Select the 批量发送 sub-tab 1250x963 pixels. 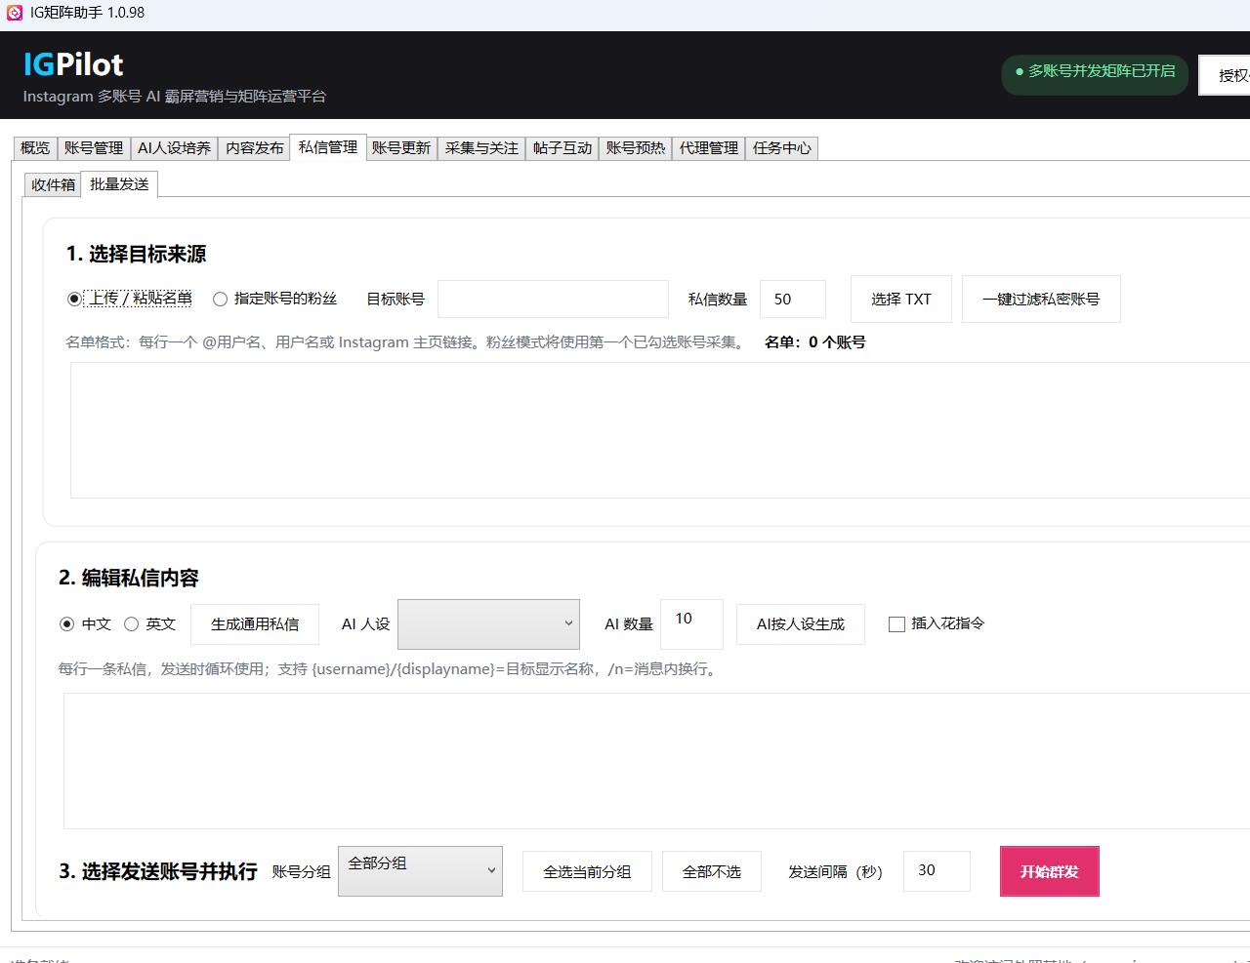[119, 183]
